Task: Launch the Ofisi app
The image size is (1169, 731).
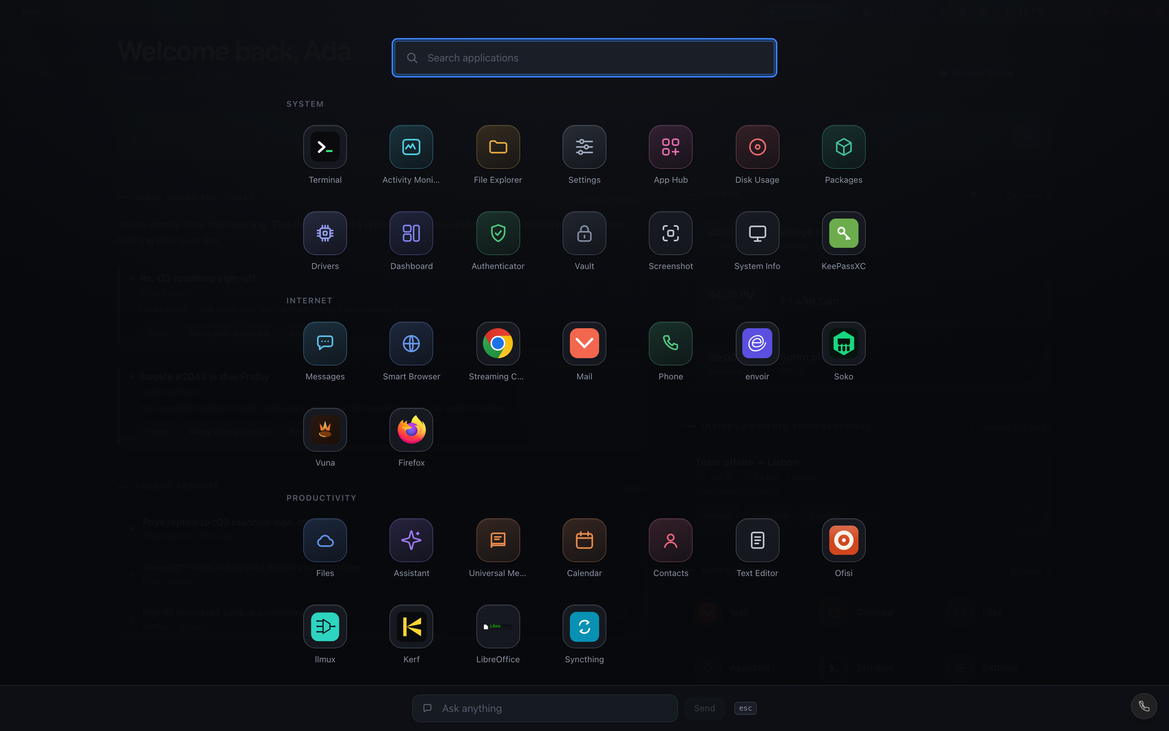Action: tap(844, 540)
